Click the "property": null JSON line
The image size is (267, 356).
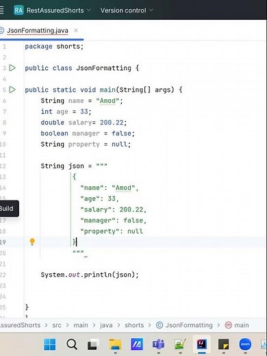click(x=112, y=231)
